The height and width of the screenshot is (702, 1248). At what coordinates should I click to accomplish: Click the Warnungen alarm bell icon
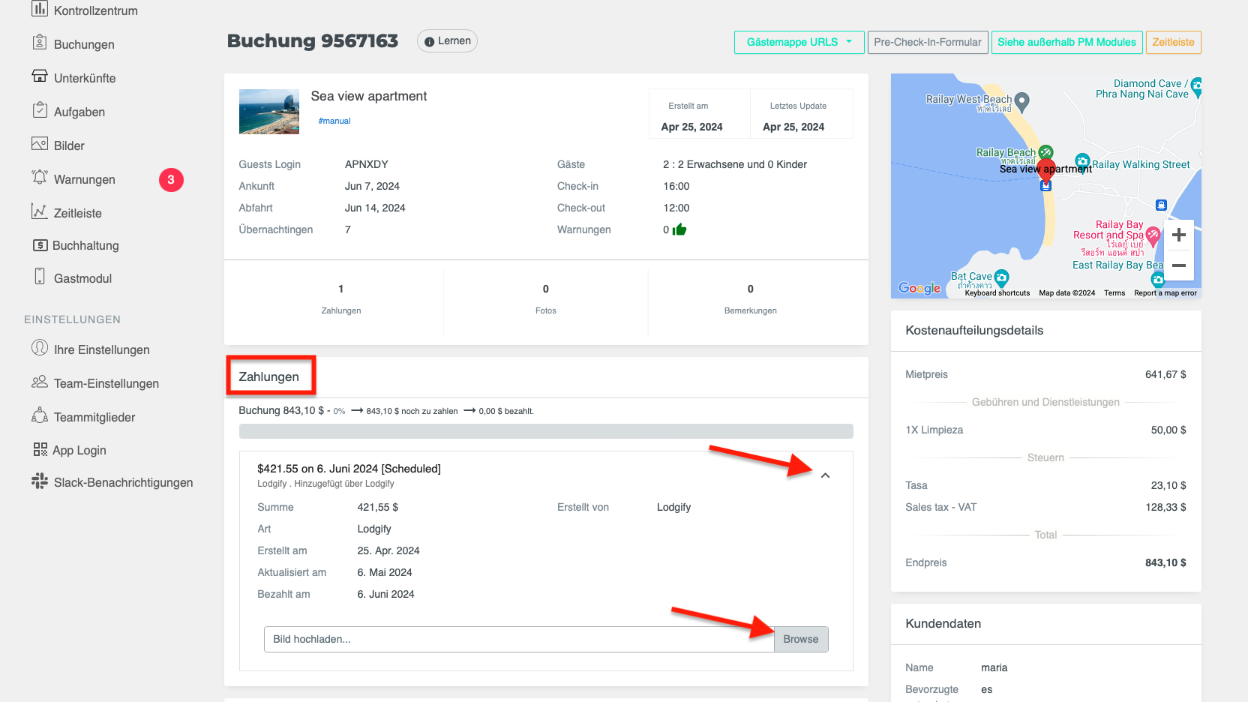point(40,178)
